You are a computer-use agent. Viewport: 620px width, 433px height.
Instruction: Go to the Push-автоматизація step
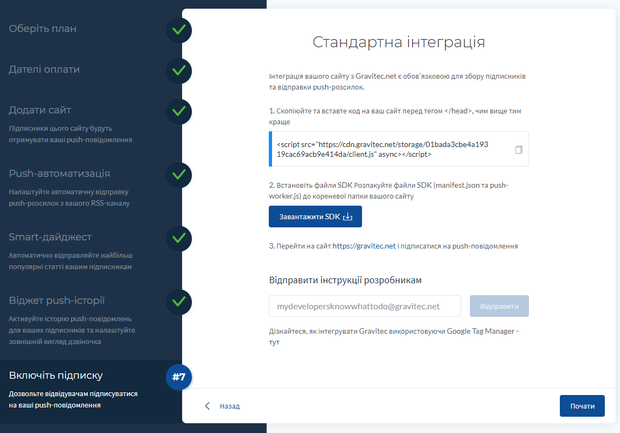60,173
